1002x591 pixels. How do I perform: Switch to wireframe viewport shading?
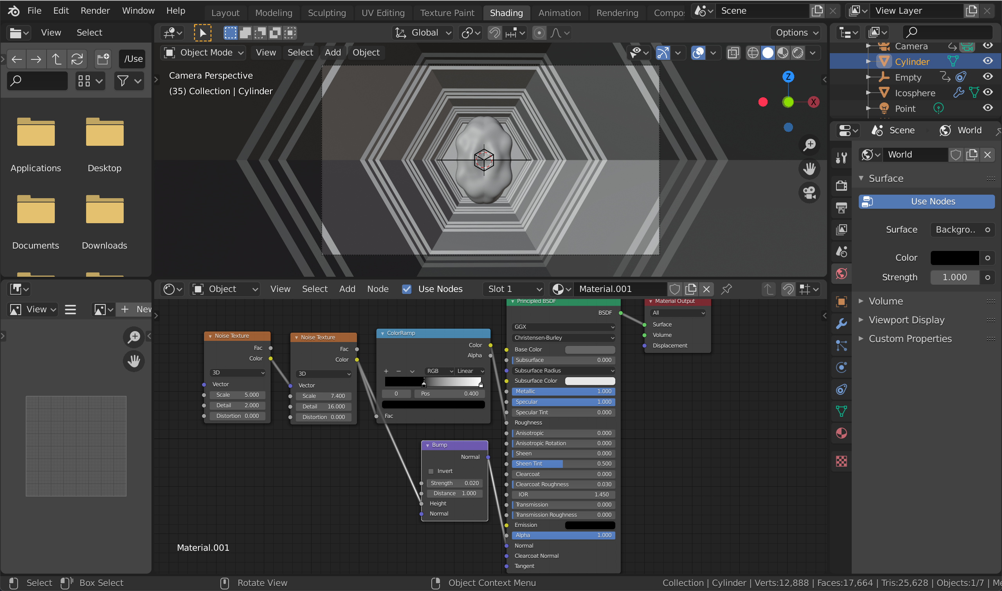(x=752, y=52)
